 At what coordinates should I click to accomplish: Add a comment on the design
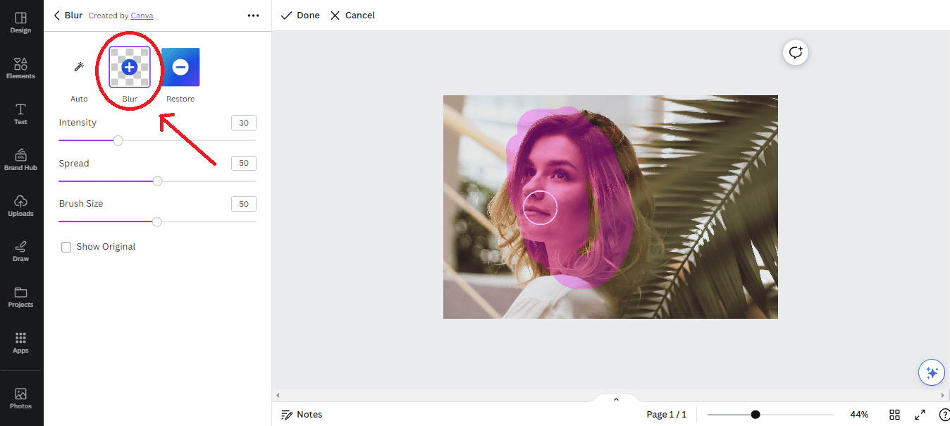(x=795, y=52)
